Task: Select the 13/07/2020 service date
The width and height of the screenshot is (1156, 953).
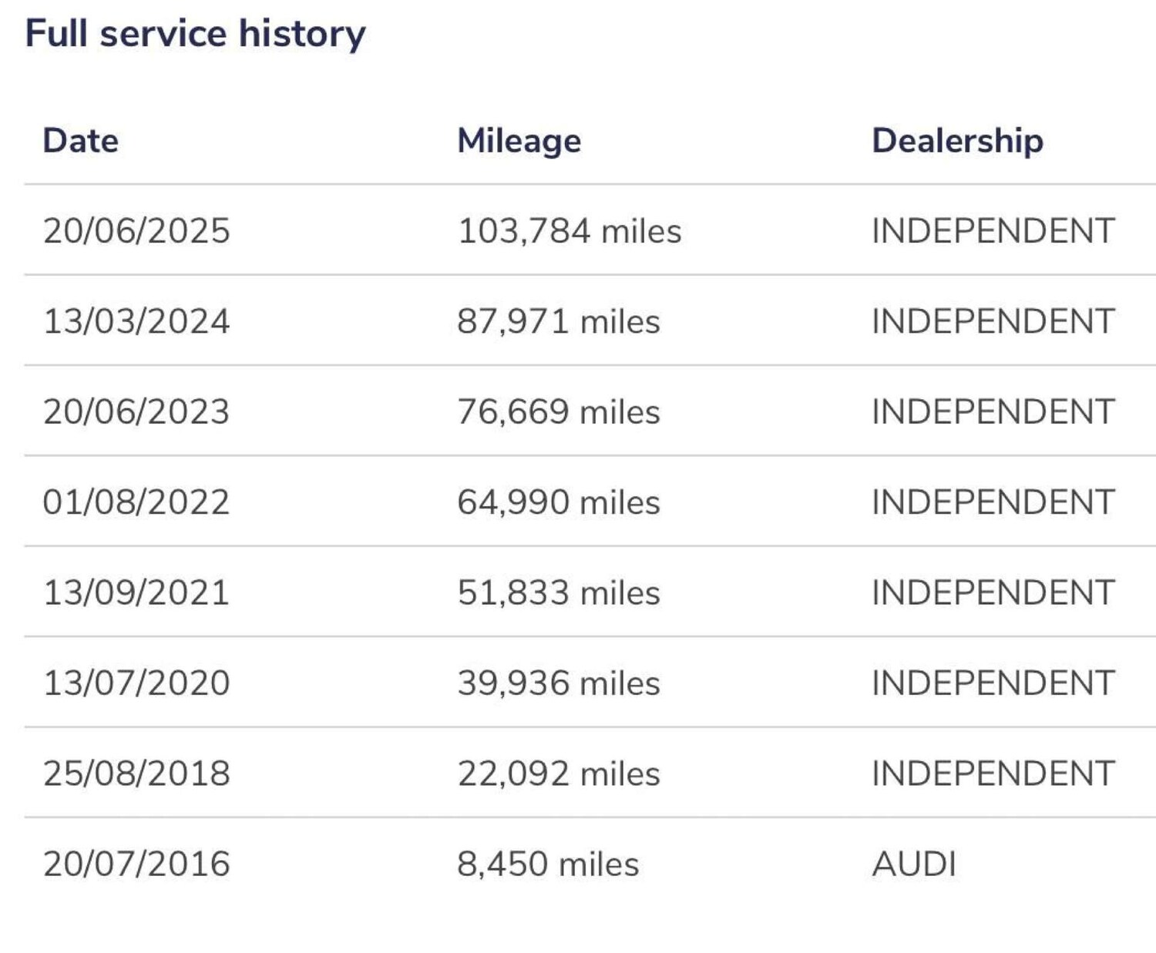Action: (x=136, y=683)
